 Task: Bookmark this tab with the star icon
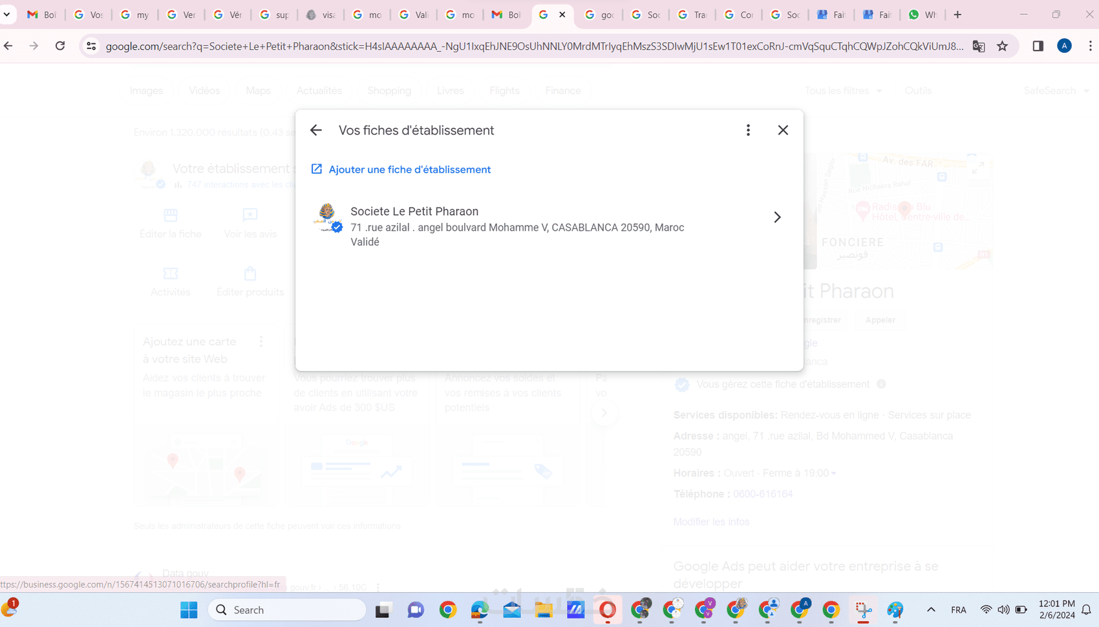(x=1003, y=46)
